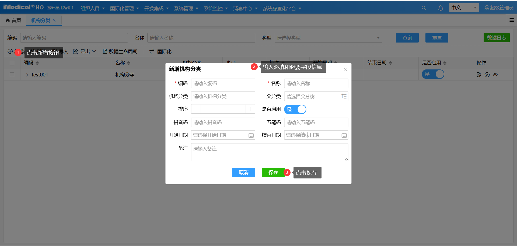This screenshot has width=517, height=246.
Task: Disable the 是否启用 switch for test001
Action: 433,74
